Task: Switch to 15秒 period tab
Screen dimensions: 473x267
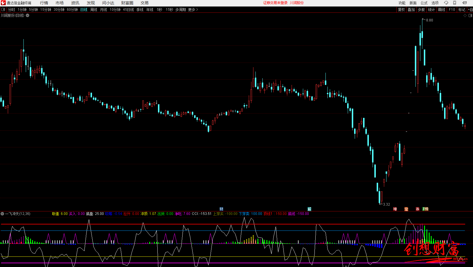Action: [x=169, y=10]
